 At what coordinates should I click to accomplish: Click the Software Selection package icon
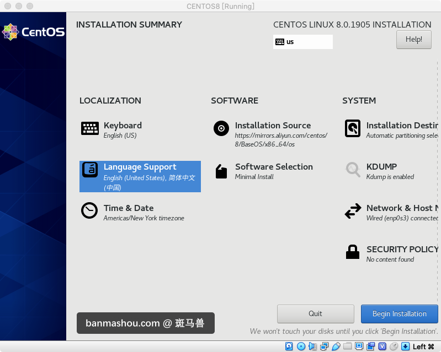click(221, 171)
